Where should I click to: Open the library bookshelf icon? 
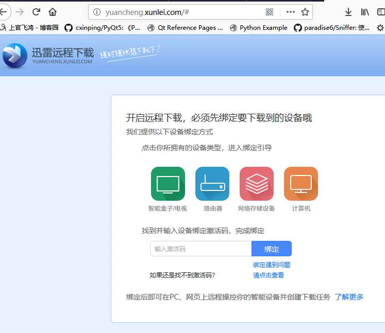coord(365,12)
